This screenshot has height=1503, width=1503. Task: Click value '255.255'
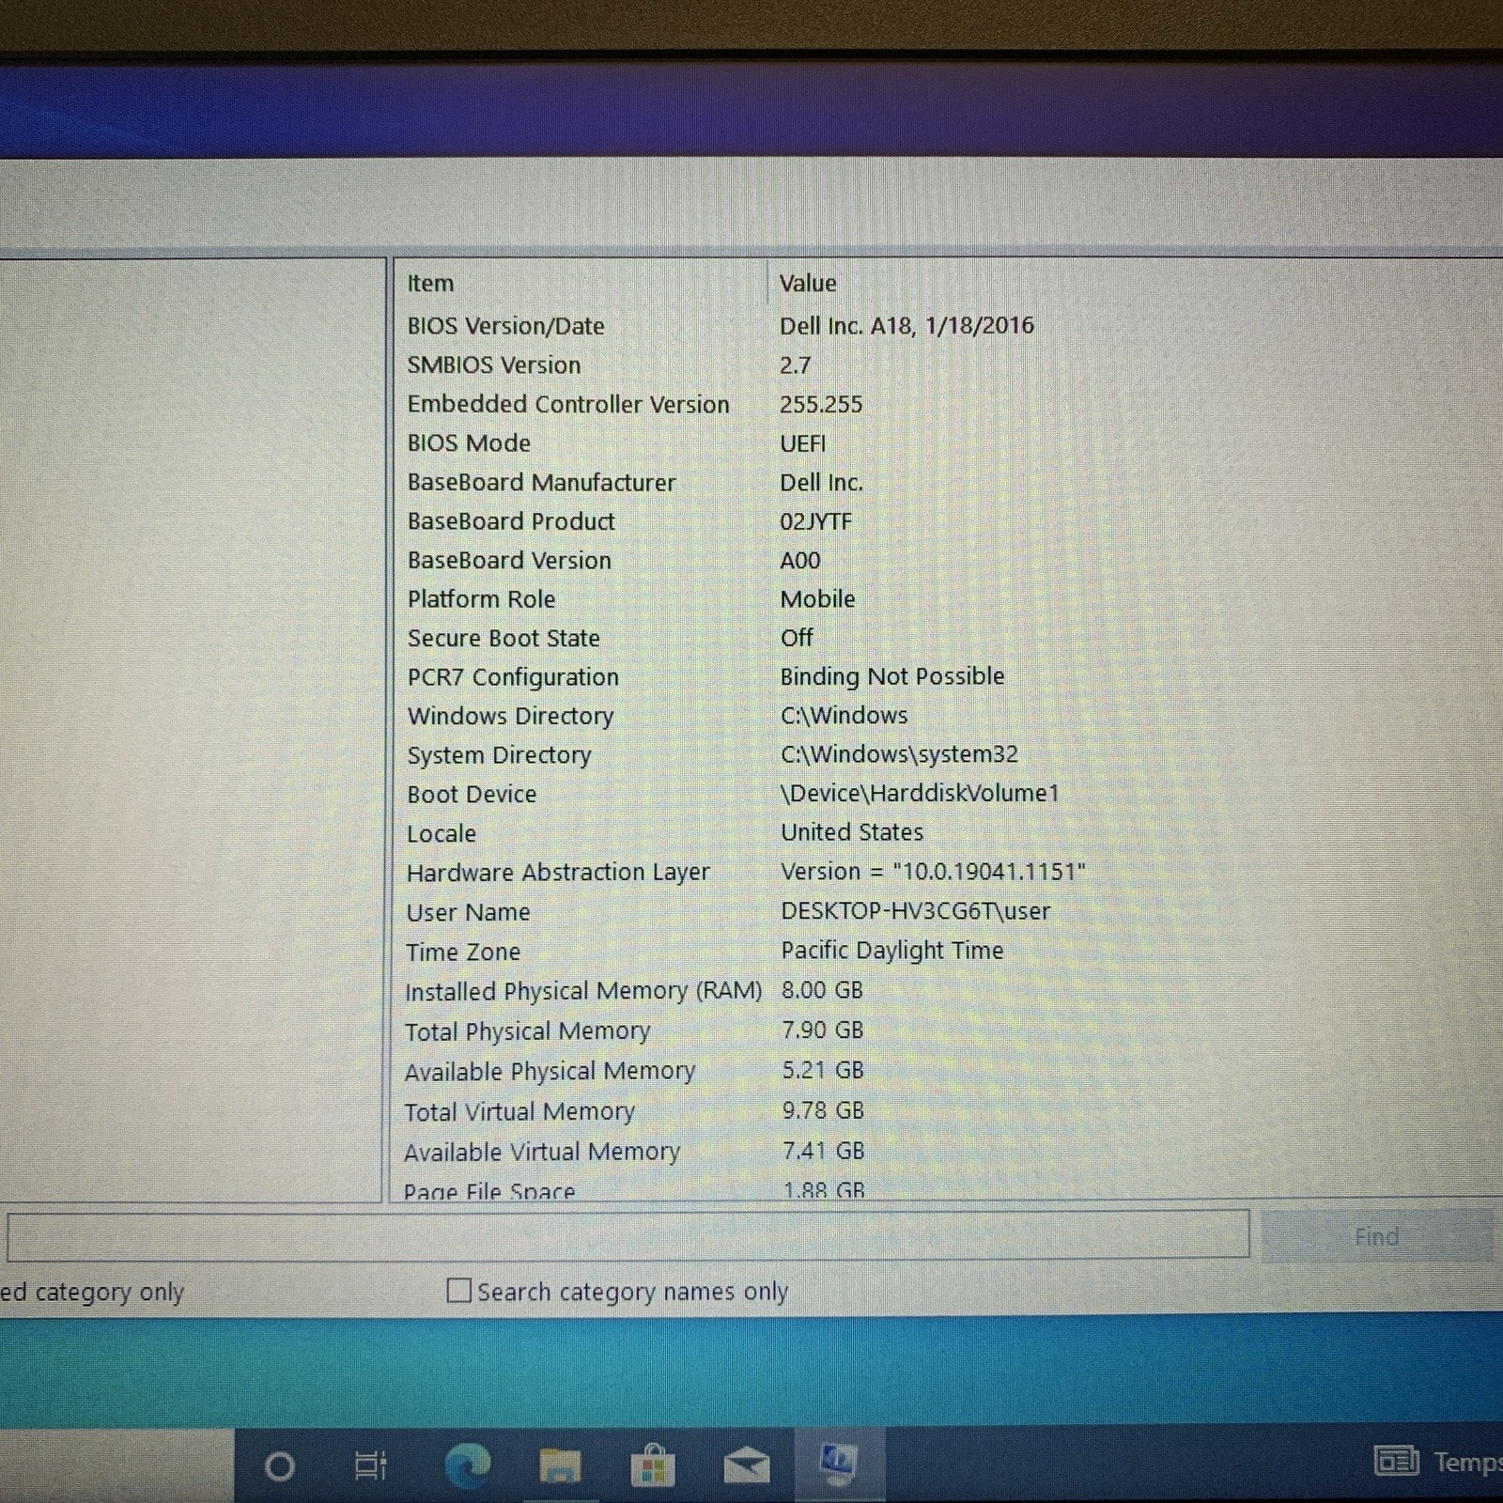[821, 404]
